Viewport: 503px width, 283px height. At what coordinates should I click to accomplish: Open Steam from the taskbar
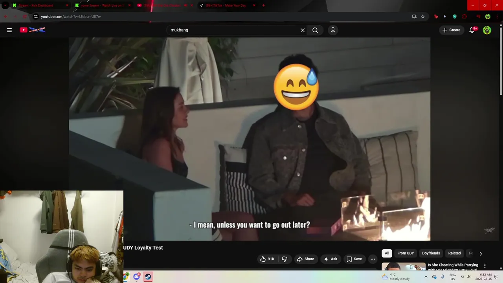tap(148, 277)
